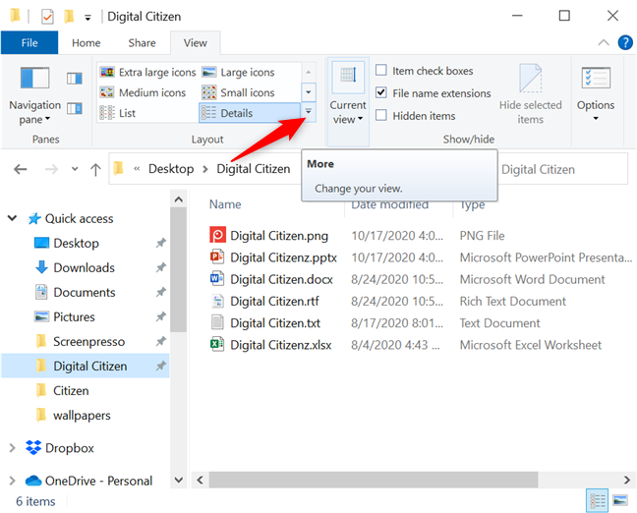Click Microsoft Excel Worksheet type cell
637x513 pixels.
530,345
